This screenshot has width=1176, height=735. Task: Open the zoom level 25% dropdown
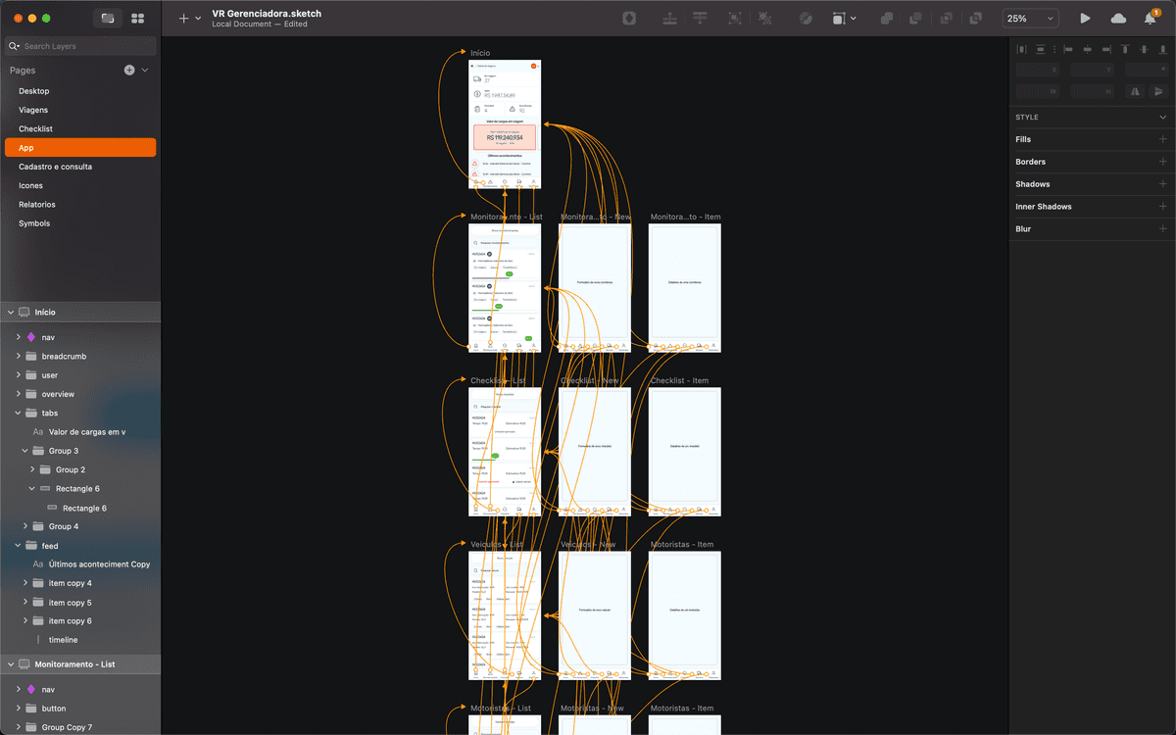[1030, 18]
